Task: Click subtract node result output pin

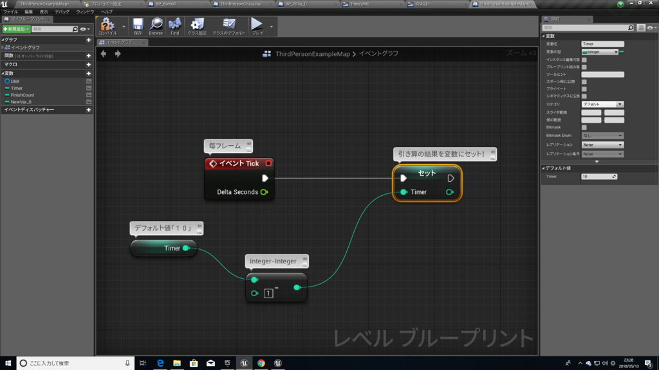Action: [x=297, y=287]
